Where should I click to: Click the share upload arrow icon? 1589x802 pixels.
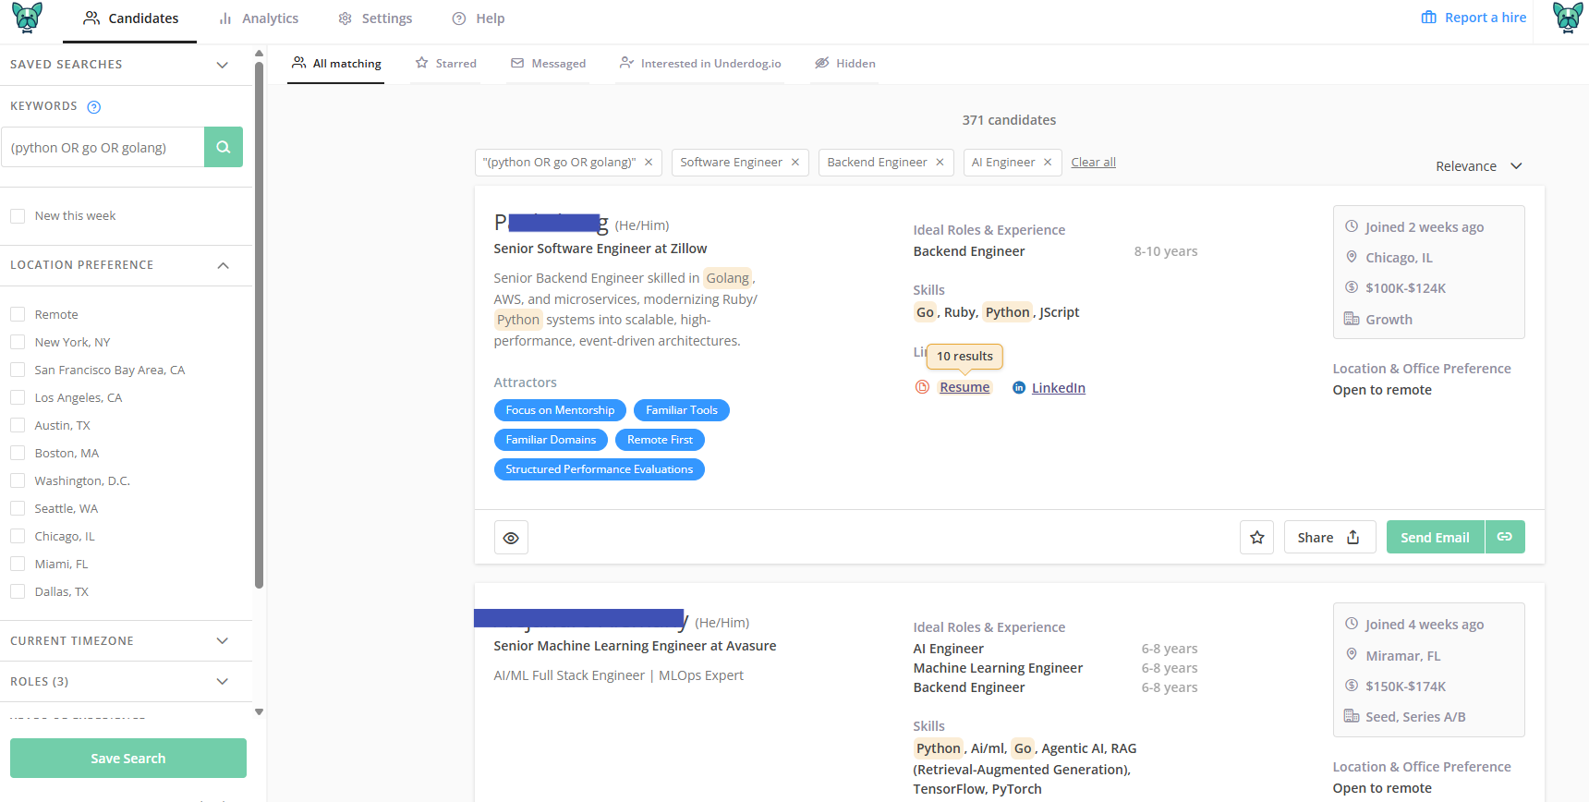point(1353,537)
